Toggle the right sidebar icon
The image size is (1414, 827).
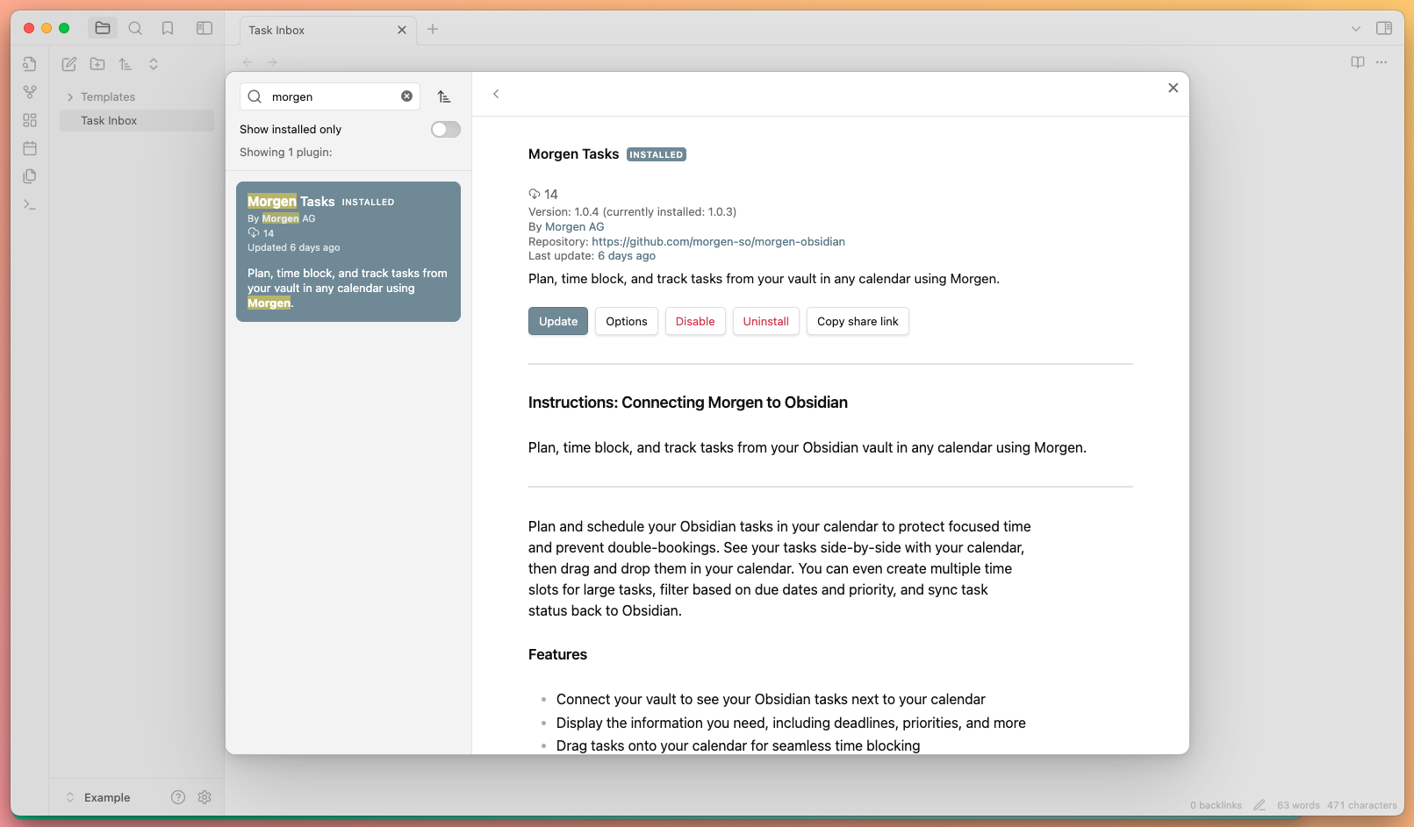click(1384, 28)
